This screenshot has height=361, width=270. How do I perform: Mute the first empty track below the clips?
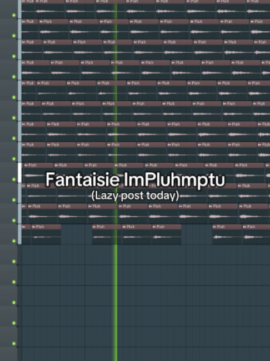(14, 261)
